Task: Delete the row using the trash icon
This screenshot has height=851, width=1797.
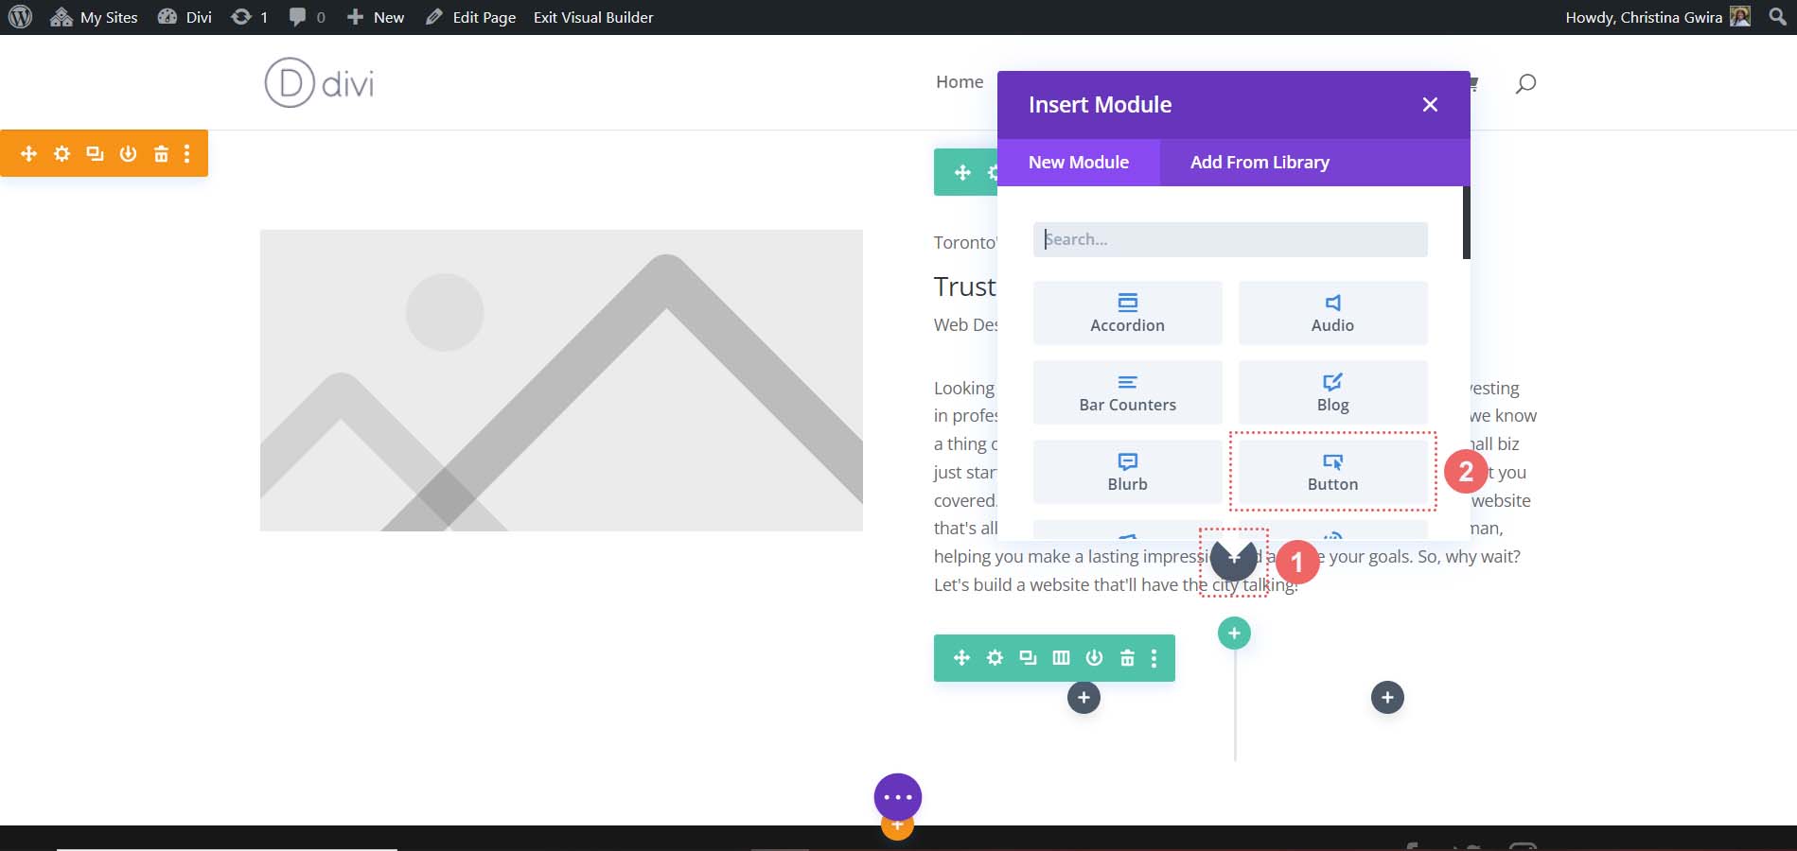Action: [x=1127, y=657]
